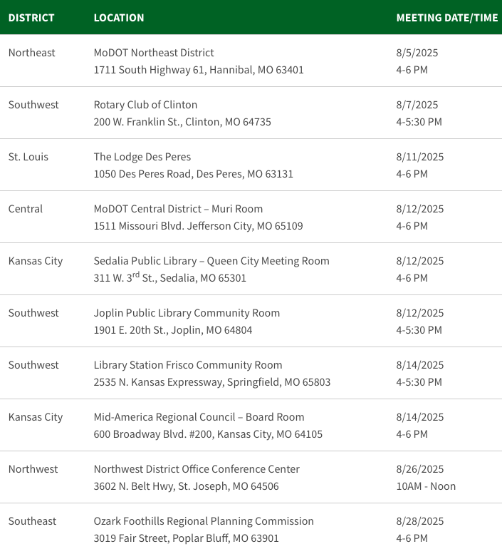Click the DISTRICT column header

31,18
